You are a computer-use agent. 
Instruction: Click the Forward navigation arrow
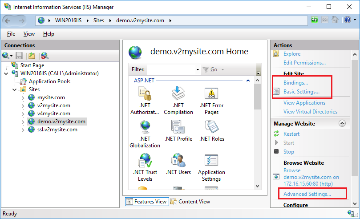[21, 21]
